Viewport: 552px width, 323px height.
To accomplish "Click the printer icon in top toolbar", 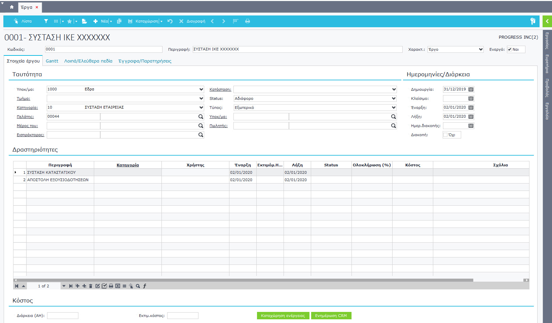I will click(248, 21).
